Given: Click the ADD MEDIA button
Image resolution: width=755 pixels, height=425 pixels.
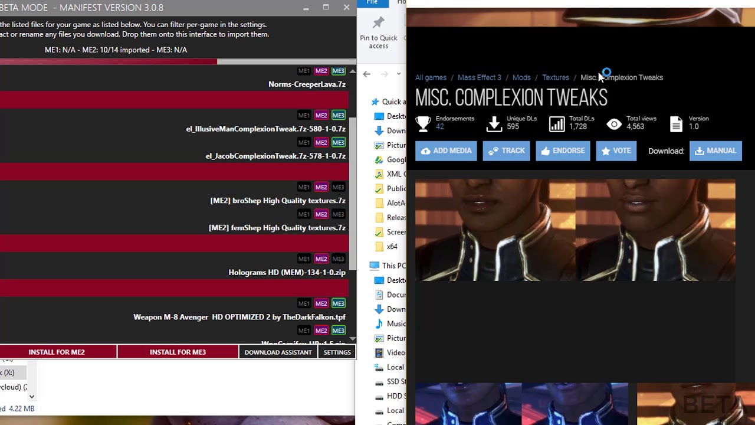Looking at the screenshot, I should pos(446,151).
